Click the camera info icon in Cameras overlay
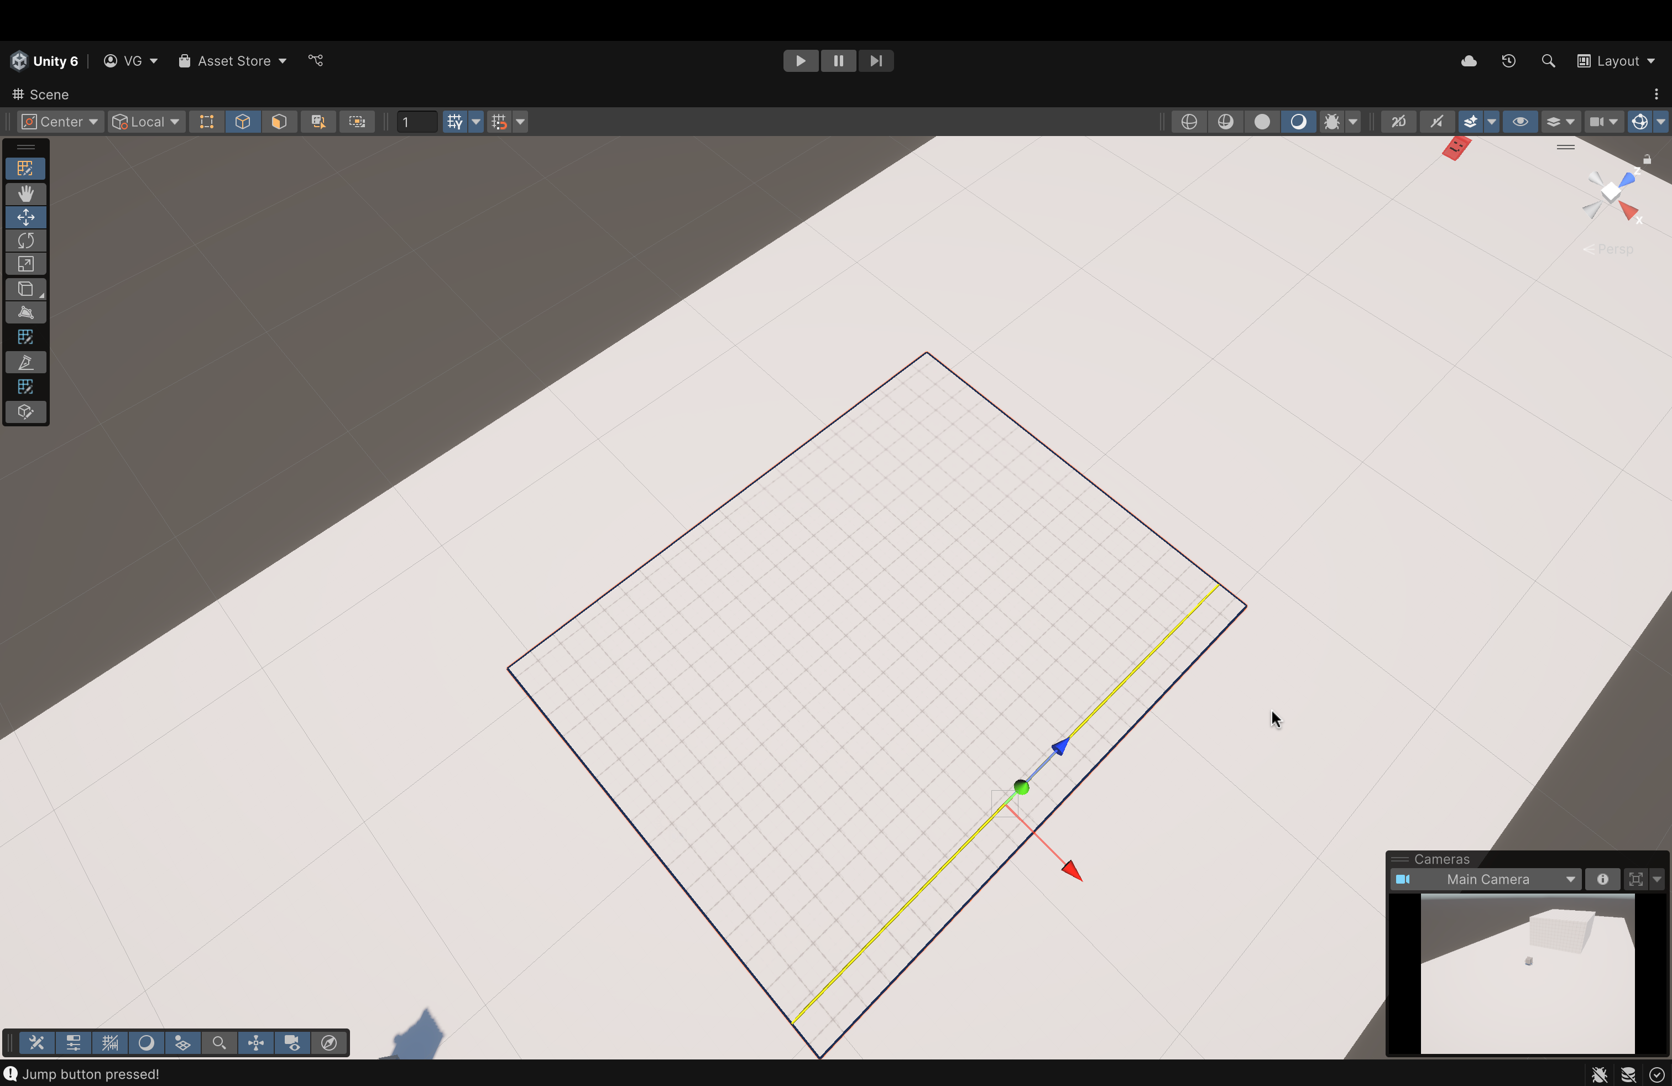This screenshot has height=1086, width=1672. click(1602, 879)
